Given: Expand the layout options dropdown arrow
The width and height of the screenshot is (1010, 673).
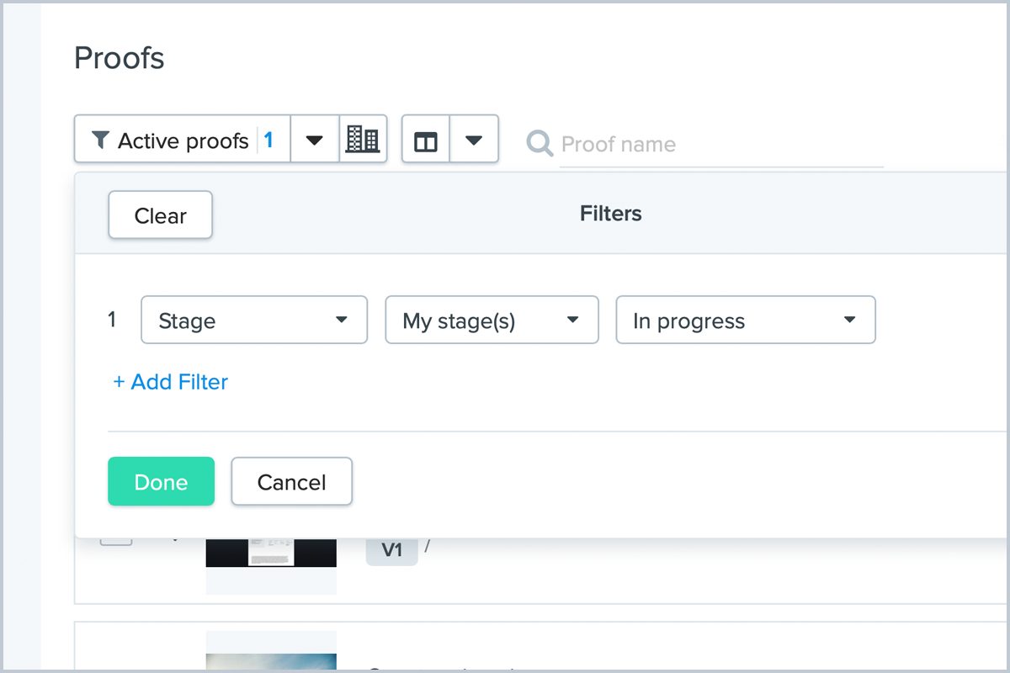Looking at the screenshot, I should coord(474,140).
